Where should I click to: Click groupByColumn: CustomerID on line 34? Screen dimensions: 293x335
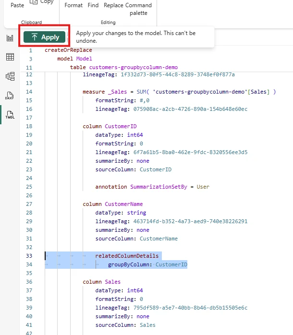pos(147,264)
